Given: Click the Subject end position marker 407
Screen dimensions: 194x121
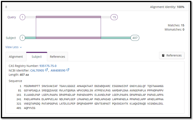Looking at the screenshot, I should pos(135,38).
